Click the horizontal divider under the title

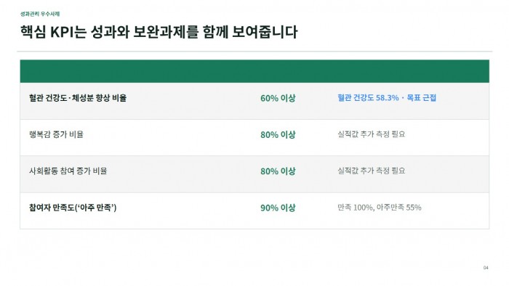[x=254, y=52]
